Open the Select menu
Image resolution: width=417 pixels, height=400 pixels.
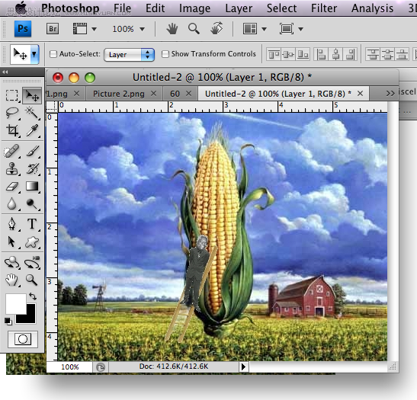[281, 8]
